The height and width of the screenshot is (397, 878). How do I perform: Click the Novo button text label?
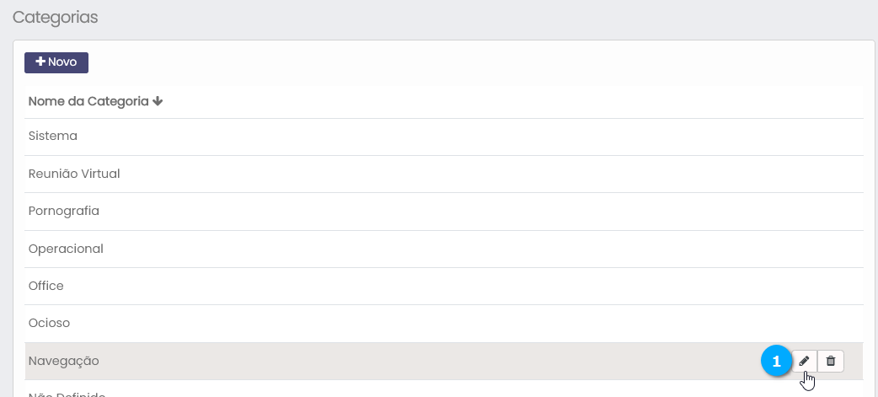pos(62,62)
